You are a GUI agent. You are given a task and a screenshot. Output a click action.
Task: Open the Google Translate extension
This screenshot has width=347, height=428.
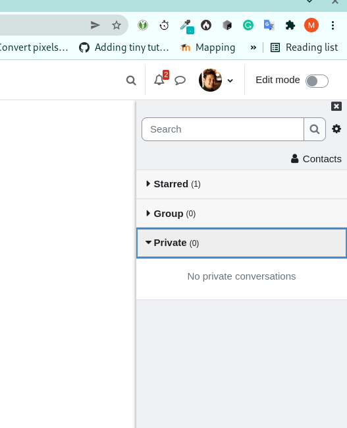click(x=269, y=25)
